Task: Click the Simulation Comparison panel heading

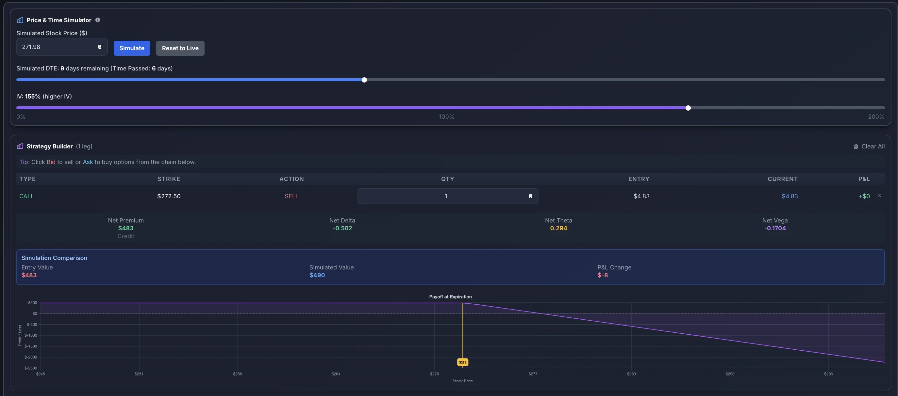Action: (54, 258)
